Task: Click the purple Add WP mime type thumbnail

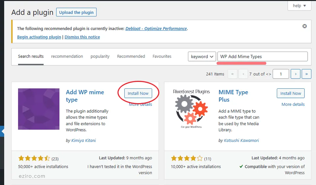Action: (x=39, y=109)
